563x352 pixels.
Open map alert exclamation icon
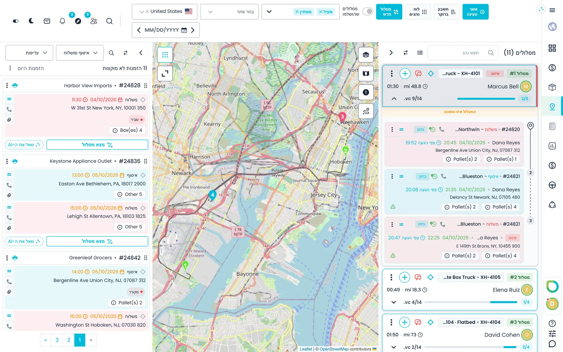tap(366, 92)
